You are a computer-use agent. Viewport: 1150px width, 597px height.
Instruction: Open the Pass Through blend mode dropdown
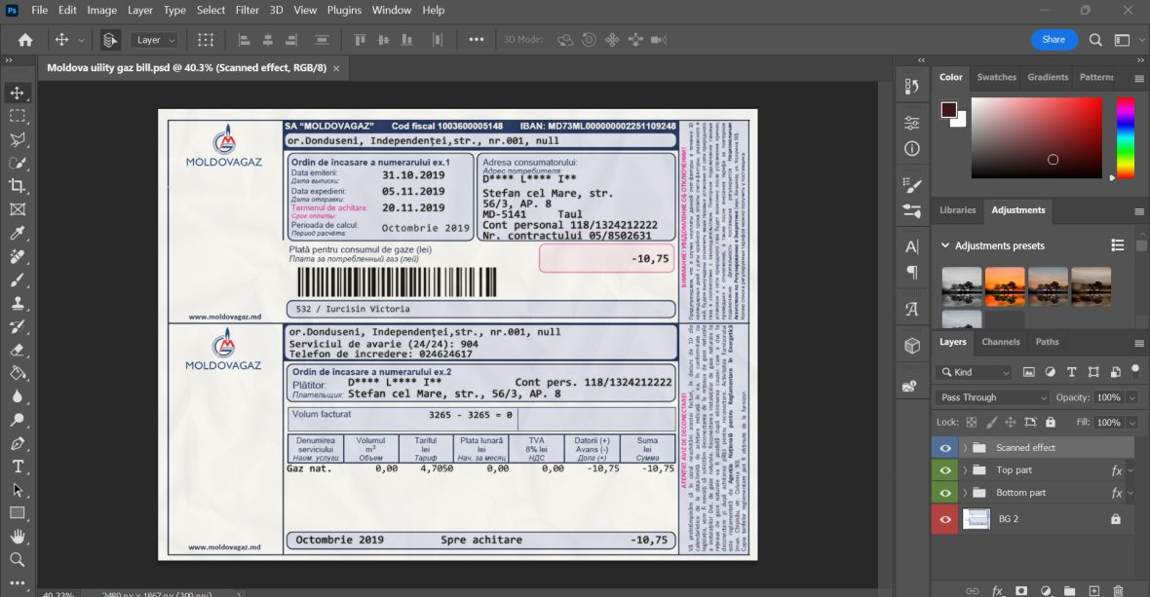(993, 397)
